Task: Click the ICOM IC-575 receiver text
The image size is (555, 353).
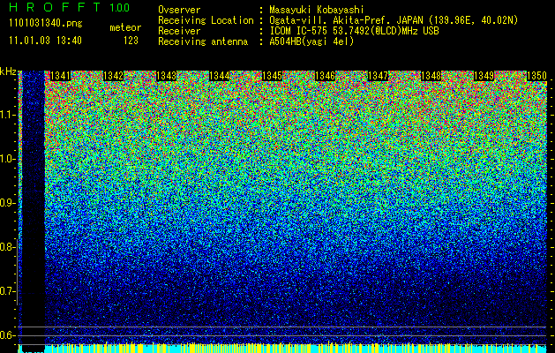Action: (x=354, y=31)
